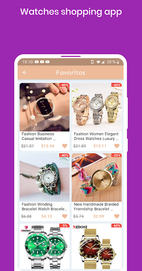Unfavorite the Fashion Business Casual watch heart
The height and width of the screenshot is (271, 142).
click(x=65, y=146)
